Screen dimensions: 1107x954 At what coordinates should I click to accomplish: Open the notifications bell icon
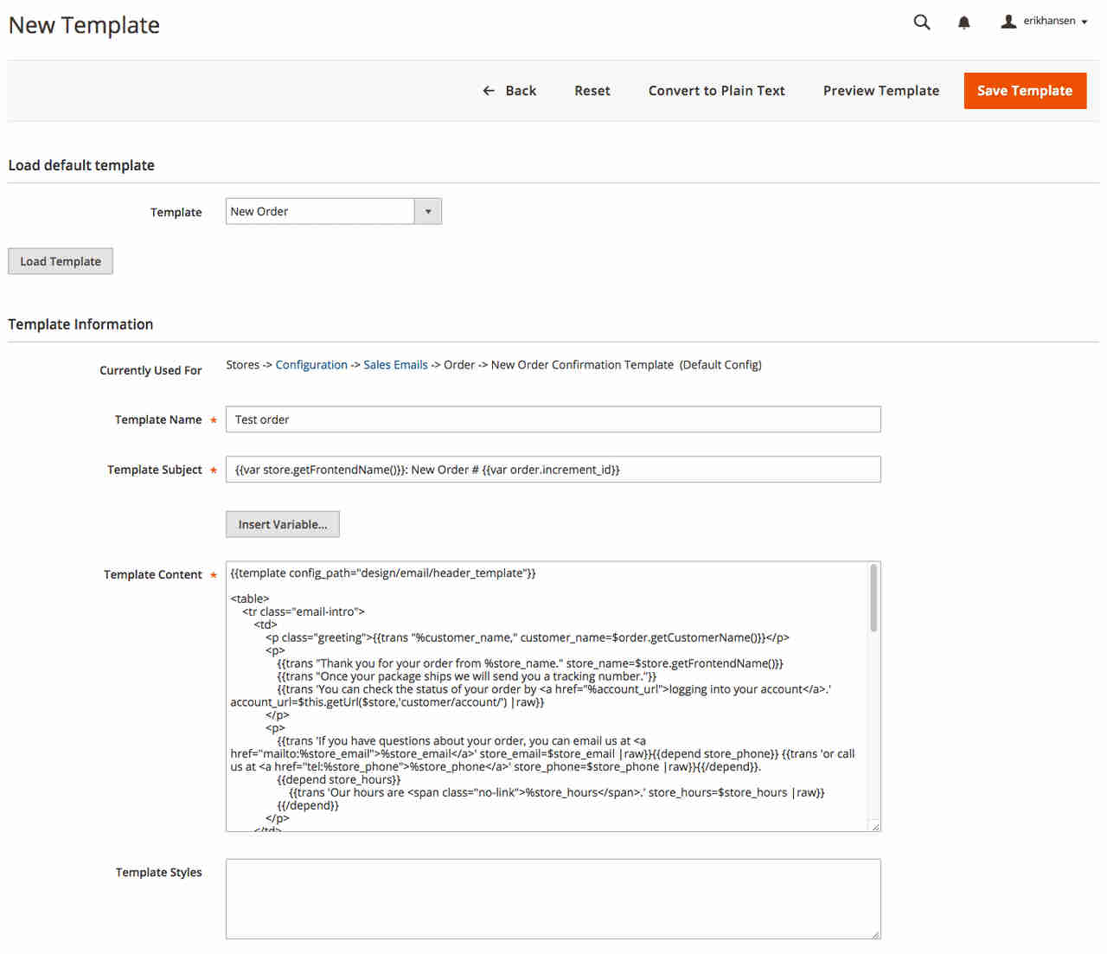[964, 22]
